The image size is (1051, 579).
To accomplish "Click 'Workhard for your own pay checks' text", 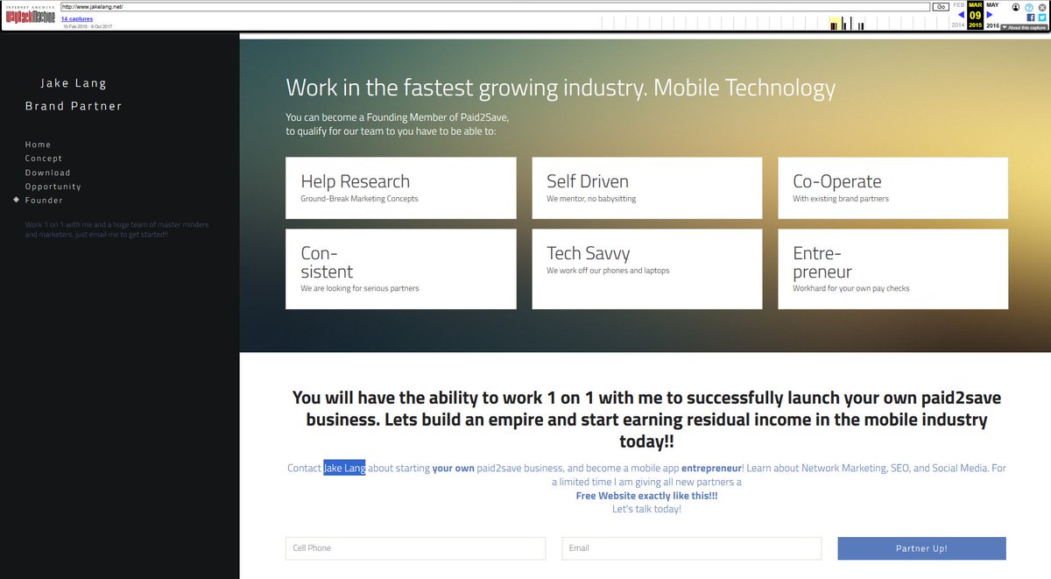I will click(851, 288).
